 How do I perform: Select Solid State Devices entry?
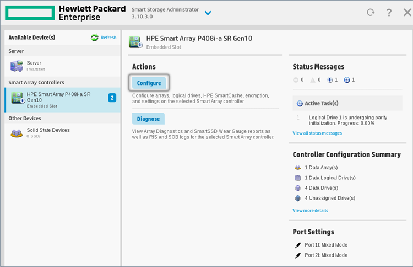[62, 133]
